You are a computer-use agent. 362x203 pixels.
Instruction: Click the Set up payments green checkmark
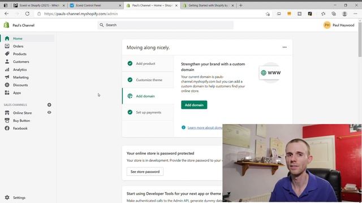(130, 112)
